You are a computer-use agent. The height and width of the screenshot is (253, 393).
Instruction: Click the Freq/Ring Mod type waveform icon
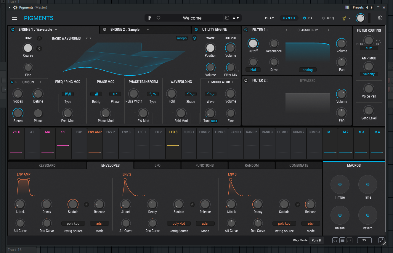coord(68,94)
